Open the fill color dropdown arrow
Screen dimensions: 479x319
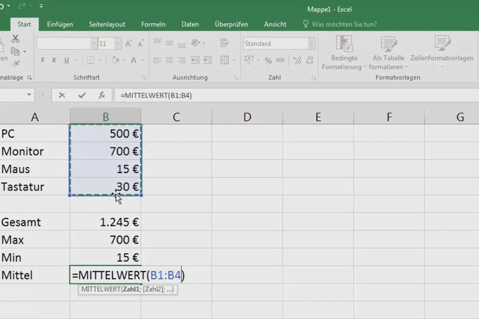point(123,61)
